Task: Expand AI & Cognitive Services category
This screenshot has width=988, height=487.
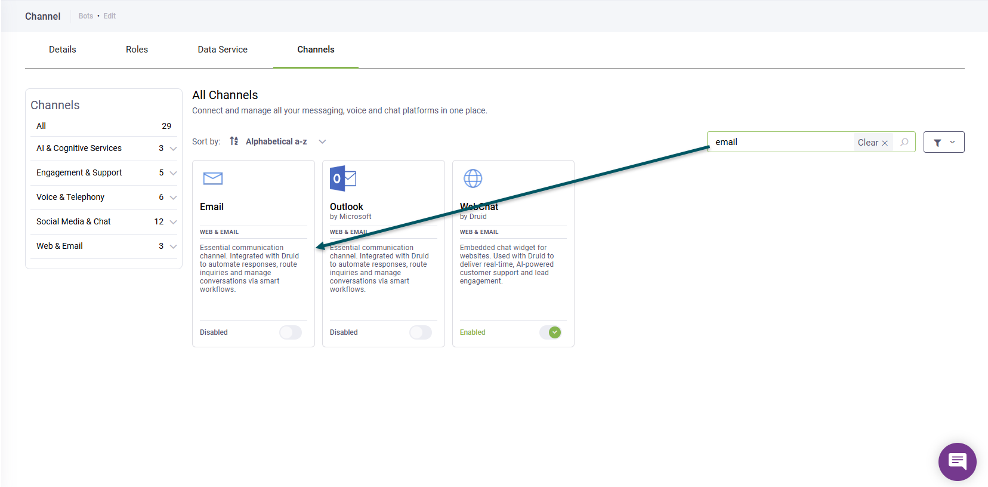Action: pos(173,149)
